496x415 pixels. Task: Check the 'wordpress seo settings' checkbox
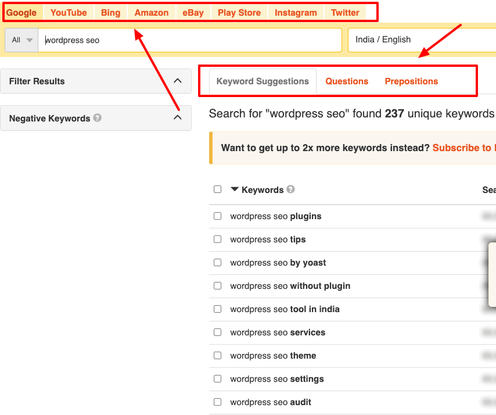[217, 378]
